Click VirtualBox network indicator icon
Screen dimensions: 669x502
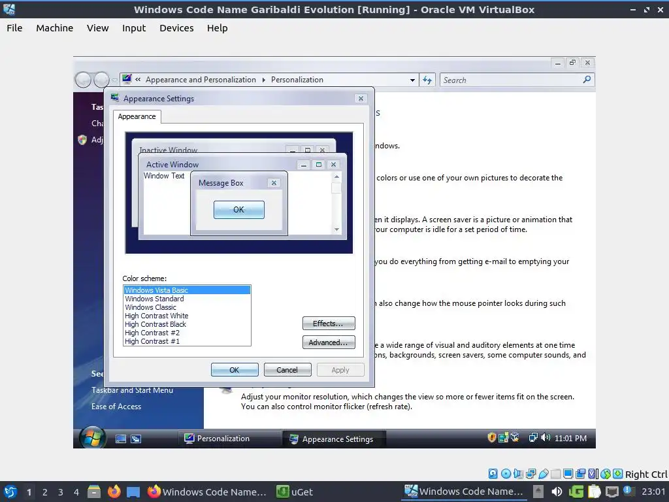click(530, 473)
